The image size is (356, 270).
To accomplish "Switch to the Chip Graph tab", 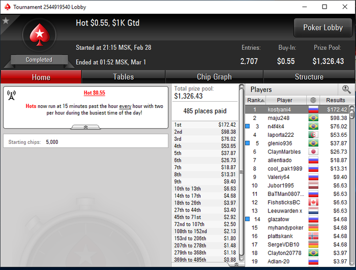I will [x=214, y=77].
